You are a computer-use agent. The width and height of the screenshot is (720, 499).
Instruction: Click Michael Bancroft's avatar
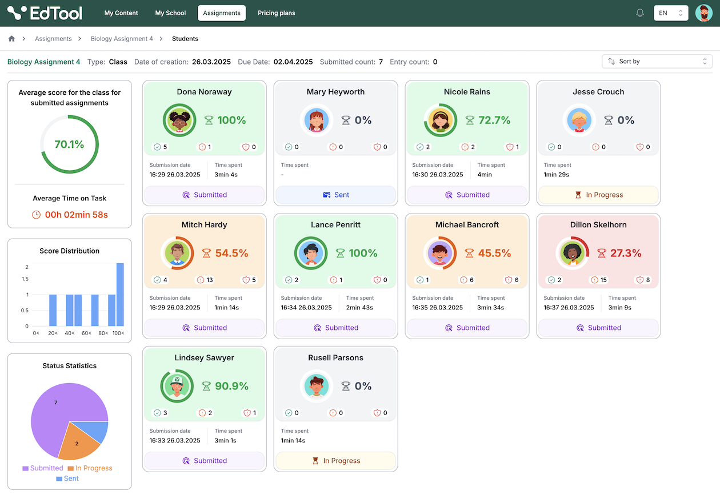point(440,253)
